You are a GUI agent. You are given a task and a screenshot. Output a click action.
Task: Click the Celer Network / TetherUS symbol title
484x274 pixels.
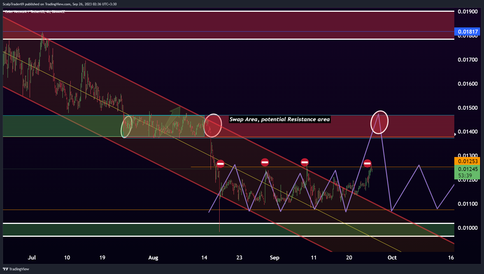(35, 12)
